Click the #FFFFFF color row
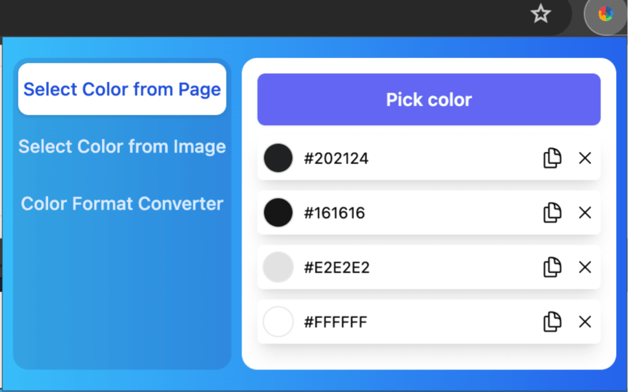Viewport: 628px width, 392px height. tap(428, 322)
